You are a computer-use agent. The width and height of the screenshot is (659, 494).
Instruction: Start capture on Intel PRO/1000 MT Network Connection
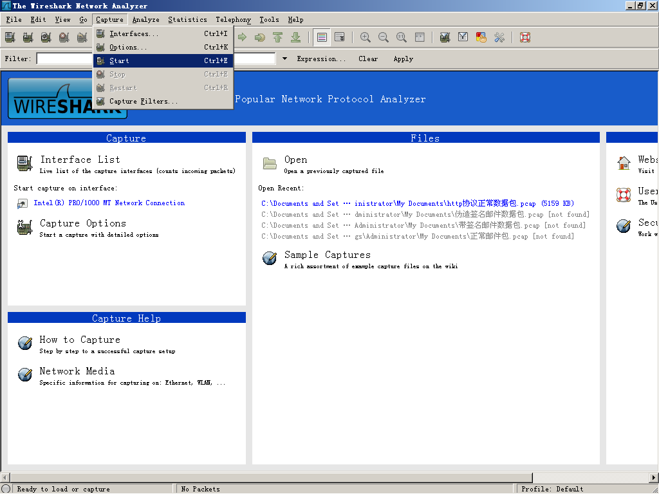(x=109, y=203)
